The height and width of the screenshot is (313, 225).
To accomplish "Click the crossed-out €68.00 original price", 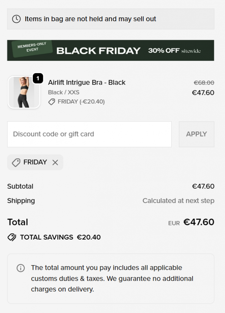I will click(x=204, y=83).
